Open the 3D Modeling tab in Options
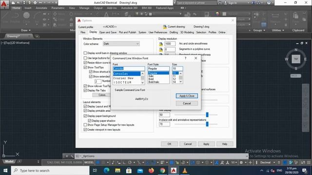This screenshot has width=312, height=175. 187,33
